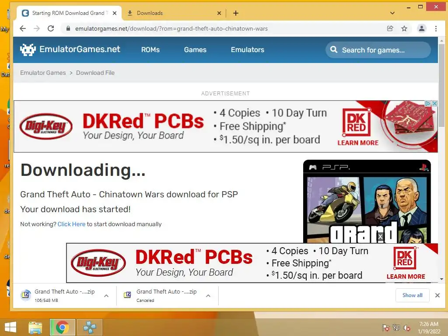Close the bottom overlay ad with X
Image resolution: width=448 pixels, height=336 pixels.
click(x=380, y=237)
